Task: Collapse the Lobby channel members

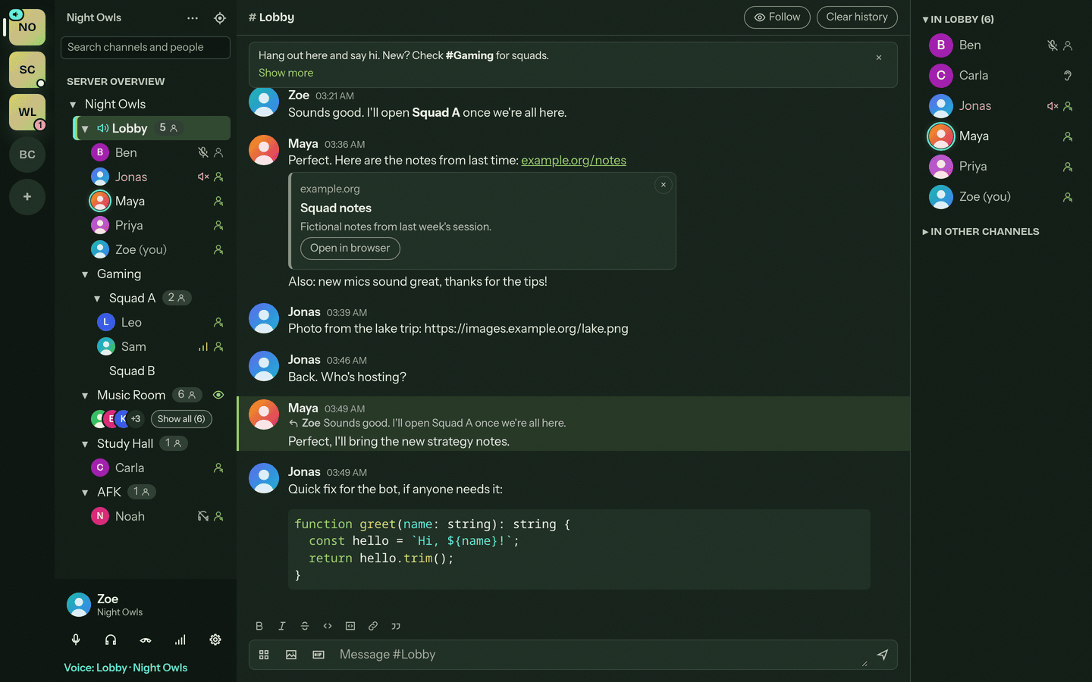Action: [85, 129]
